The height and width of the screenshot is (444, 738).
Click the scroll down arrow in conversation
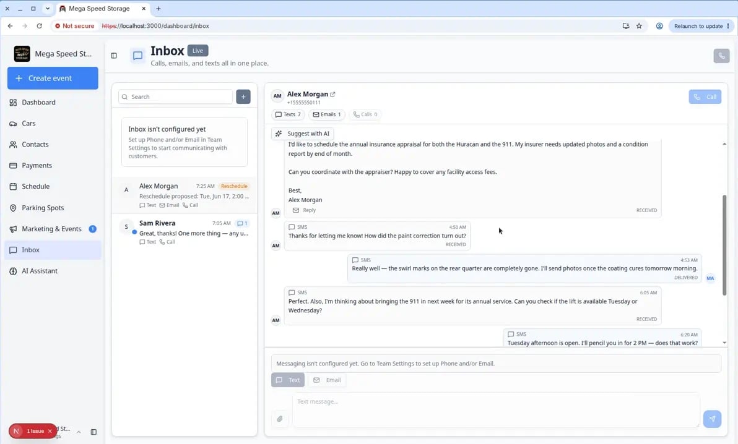(724, 343)
